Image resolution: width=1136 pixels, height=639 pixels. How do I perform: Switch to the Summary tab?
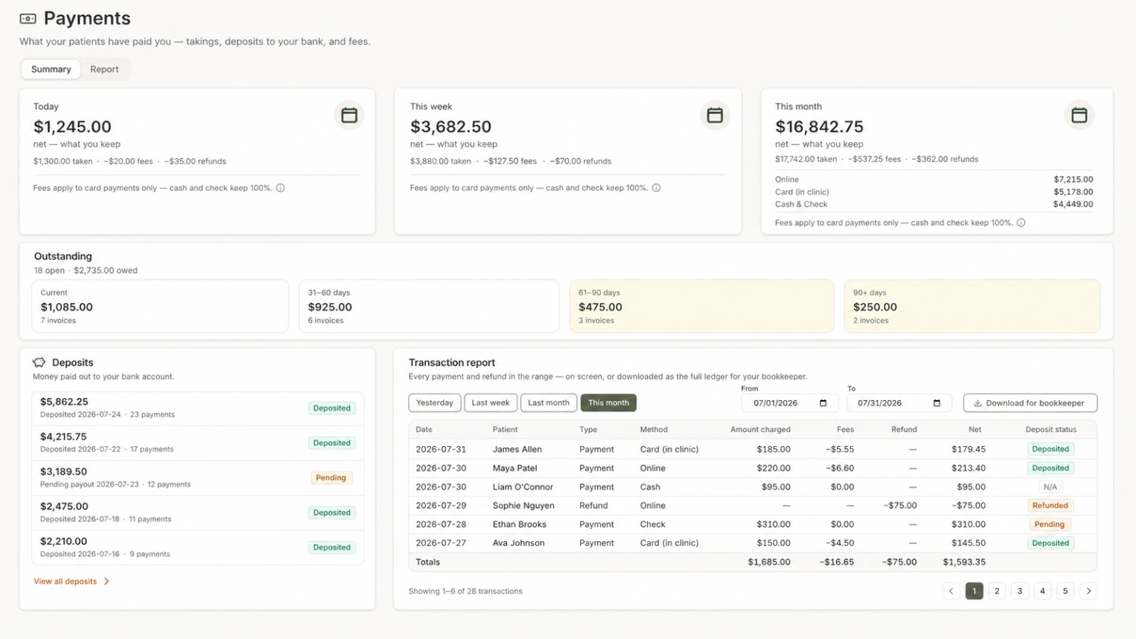coord(51,70)
